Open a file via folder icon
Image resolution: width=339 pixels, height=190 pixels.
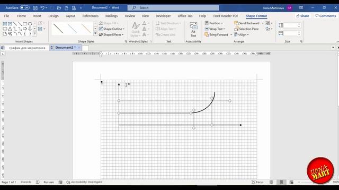(59, 8)
